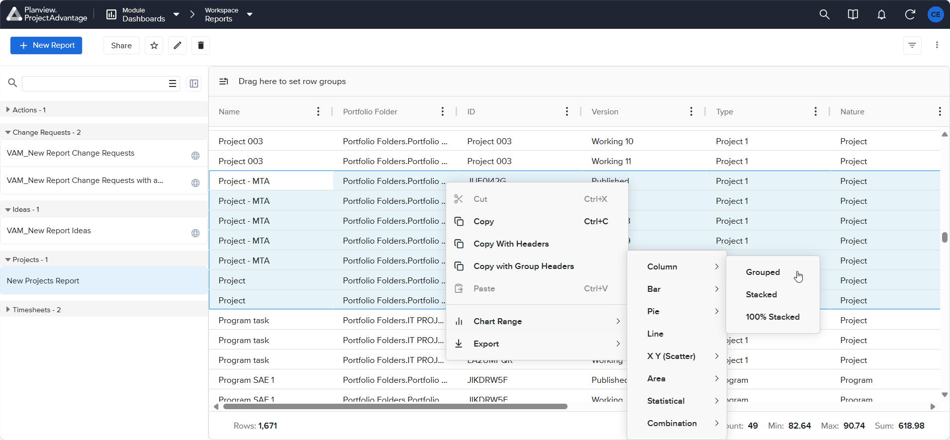This screenshot has height=440, width=950.
Task: Select Grouped column chart option
Action: tap(762, 272)
